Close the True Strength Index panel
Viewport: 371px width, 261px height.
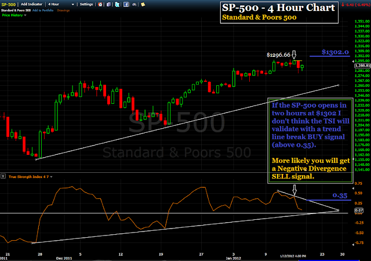point(3,176)
